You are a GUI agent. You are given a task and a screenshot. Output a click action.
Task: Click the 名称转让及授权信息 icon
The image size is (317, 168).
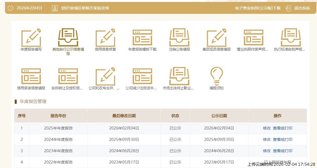(68, 76)
